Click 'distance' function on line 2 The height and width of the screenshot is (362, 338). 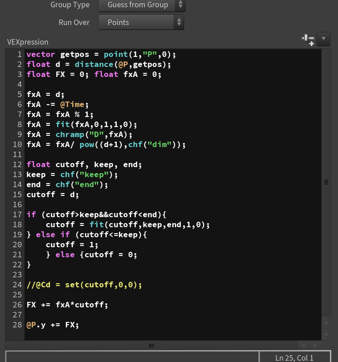point(94,64)
